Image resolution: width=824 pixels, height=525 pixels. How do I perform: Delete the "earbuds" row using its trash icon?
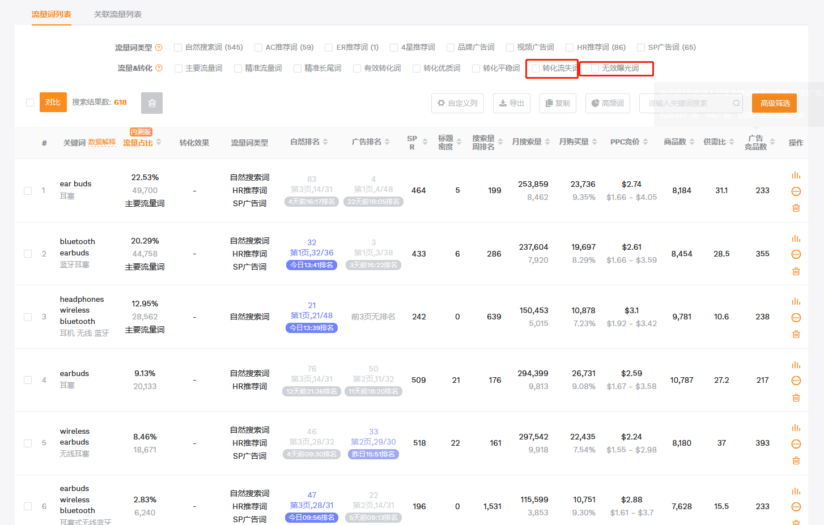tap(796, 398)
